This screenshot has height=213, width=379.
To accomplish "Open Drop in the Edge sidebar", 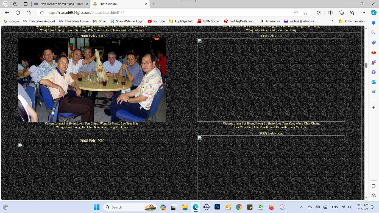I will click(373, 92).
